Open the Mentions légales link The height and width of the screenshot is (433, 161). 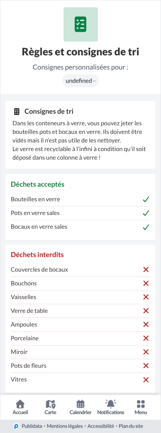tap(65, 427)
